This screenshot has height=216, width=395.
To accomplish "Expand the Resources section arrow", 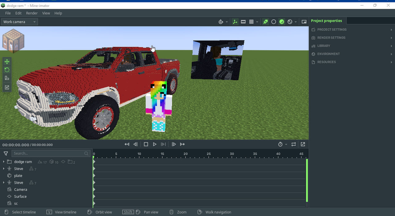I will tap(391, 62).
